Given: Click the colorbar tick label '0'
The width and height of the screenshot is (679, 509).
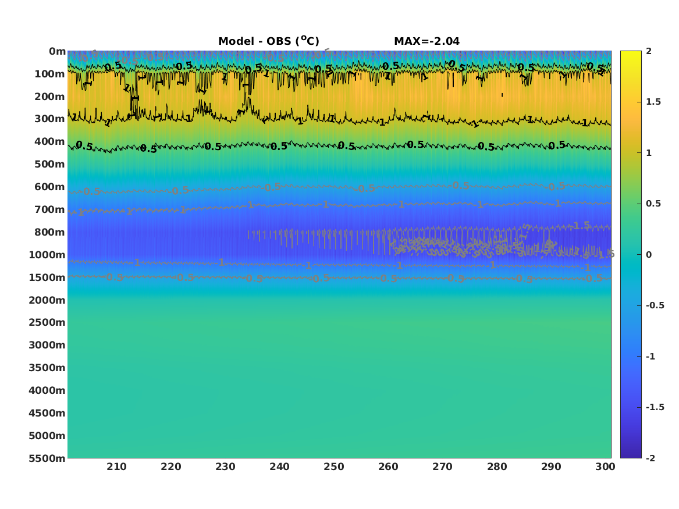Looking at the screenshot, I should (649, 255).
